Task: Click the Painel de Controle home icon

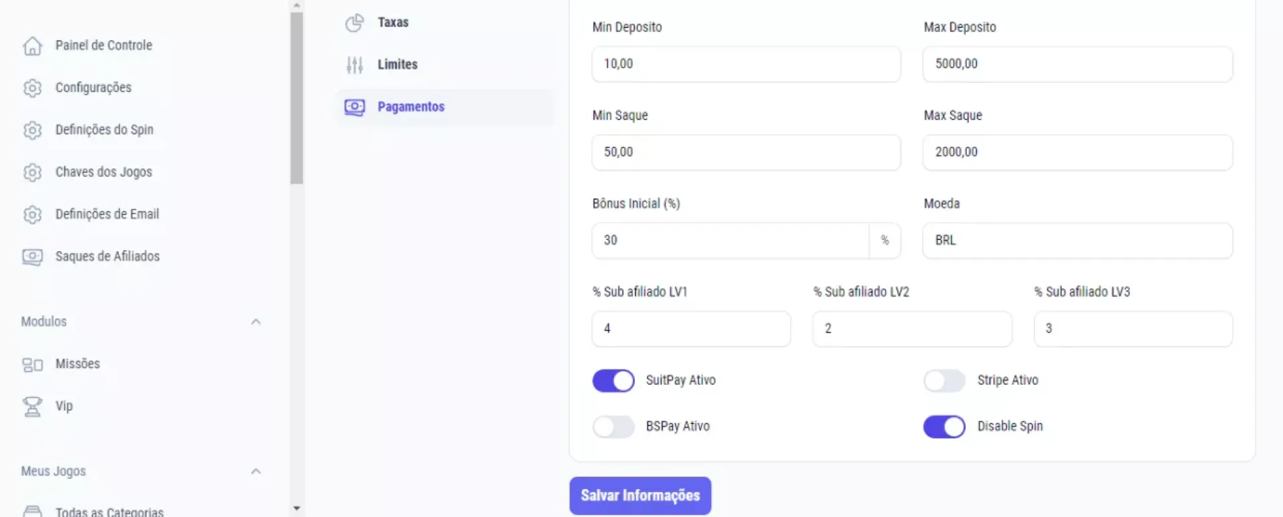Action: pos(32,45)
